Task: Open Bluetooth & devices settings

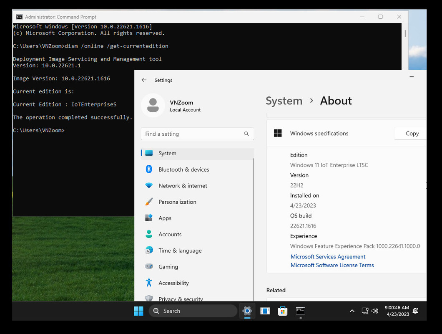Action: (x=197, y=170)
